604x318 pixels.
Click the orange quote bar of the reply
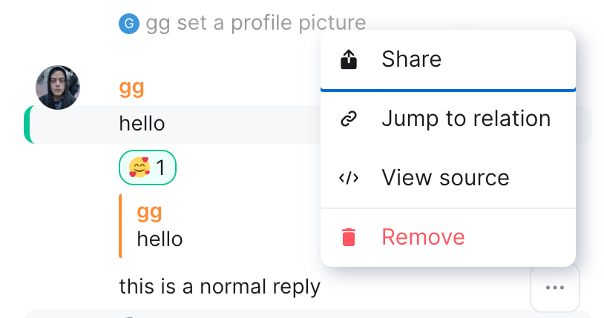point(120,225)
